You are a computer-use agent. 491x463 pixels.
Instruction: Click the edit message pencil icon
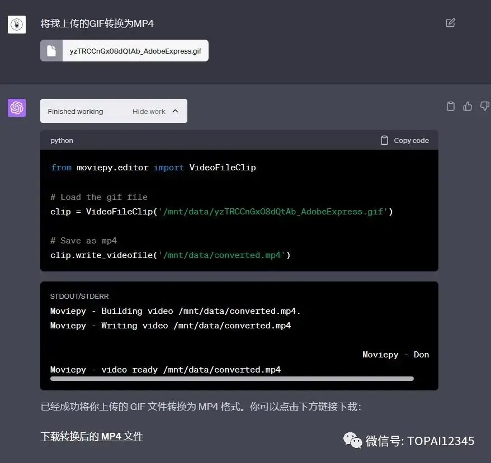[x=450, y=23]
